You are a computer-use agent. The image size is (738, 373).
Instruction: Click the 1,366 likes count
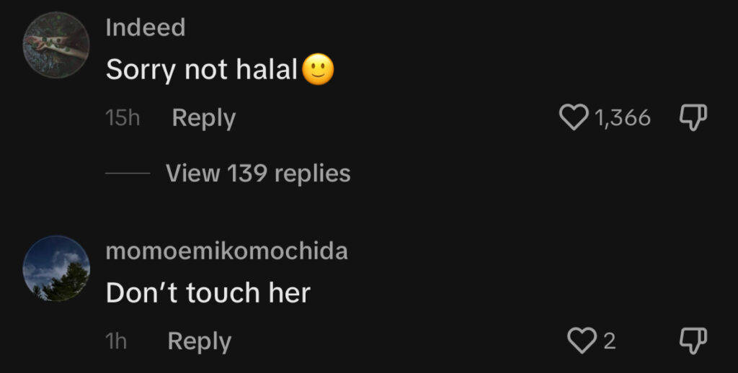pos(623,117)
